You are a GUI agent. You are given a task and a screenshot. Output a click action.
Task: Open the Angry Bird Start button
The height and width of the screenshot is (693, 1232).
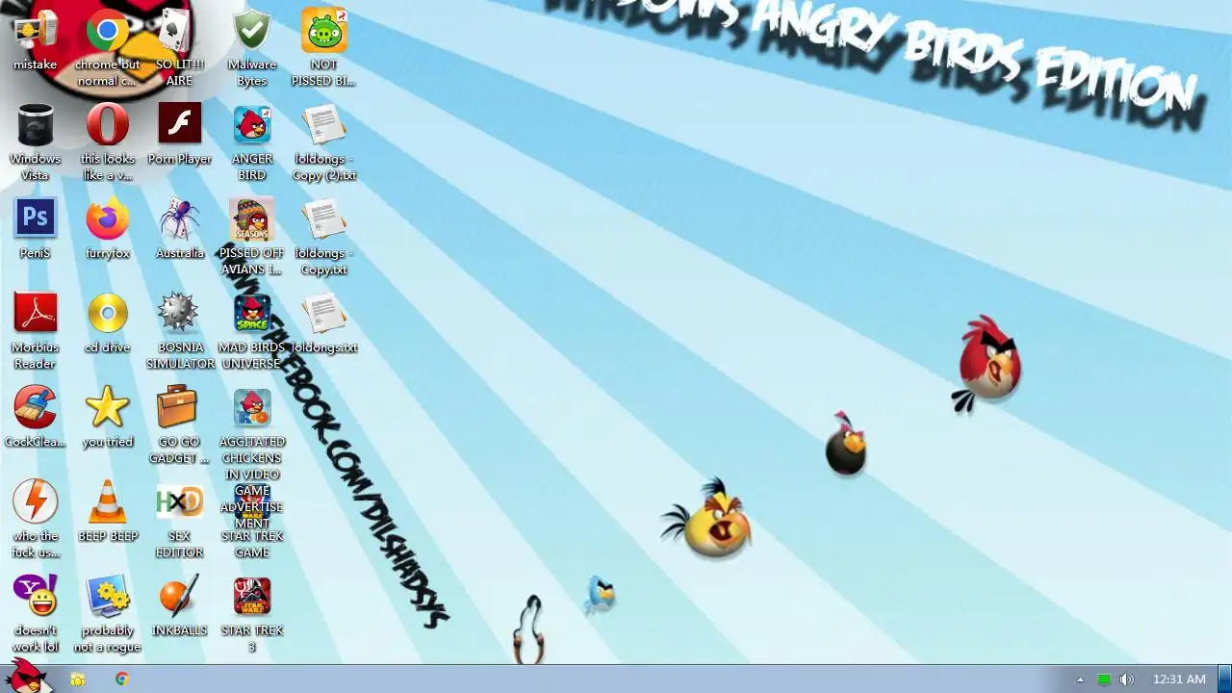click(x=27, y=676)
